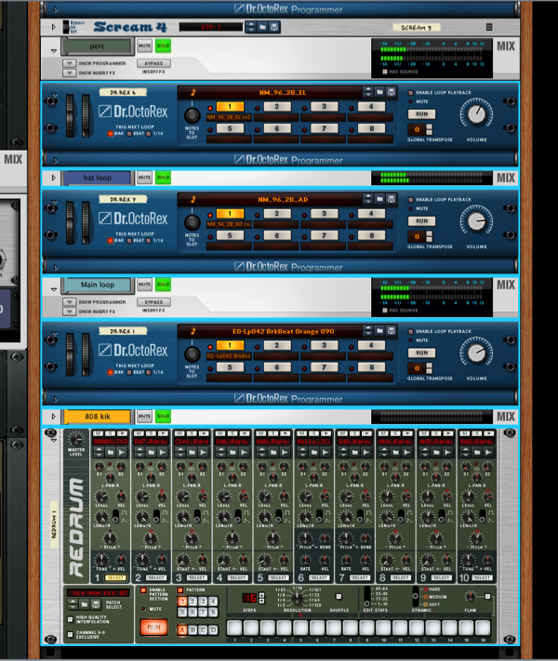Trigger play button on Redrum channel 10

click(489, 453)
